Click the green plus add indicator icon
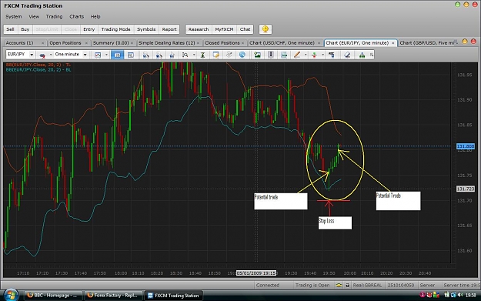The height and width of the screenshot is (301, 481). click(314, 55)
